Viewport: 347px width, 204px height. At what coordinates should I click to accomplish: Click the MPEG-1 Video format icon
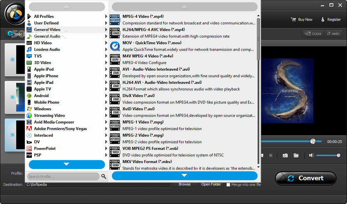point(115,125)
